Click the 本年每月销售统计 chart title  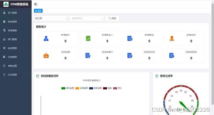tap(92, 80)
